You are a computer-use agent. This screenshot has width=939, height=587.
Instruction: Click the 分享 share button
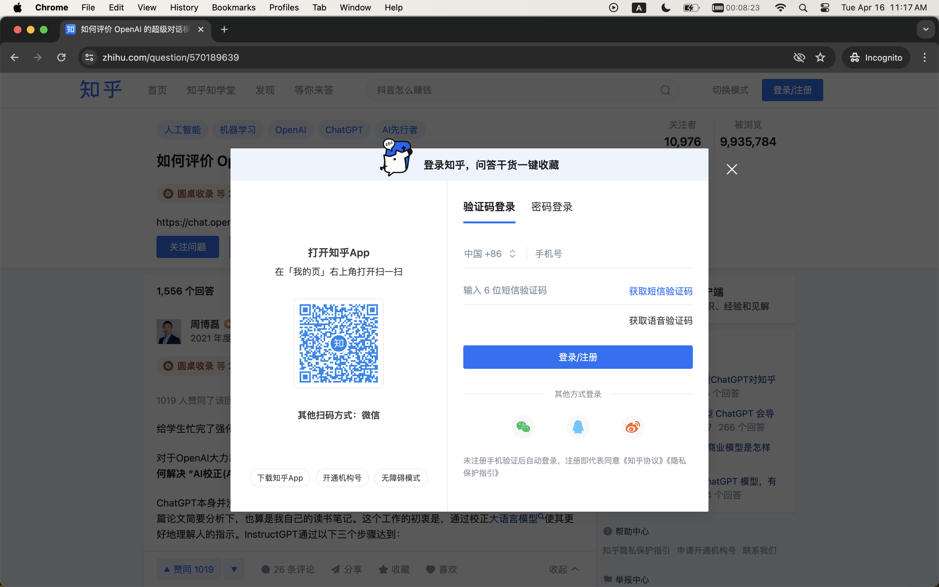[347, 569]
